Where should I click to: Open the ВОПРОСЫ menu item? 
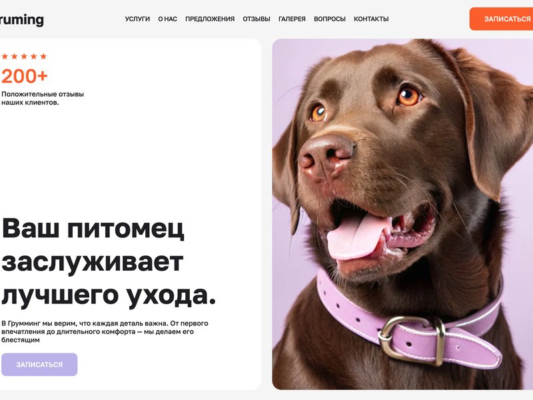(330, 19)
